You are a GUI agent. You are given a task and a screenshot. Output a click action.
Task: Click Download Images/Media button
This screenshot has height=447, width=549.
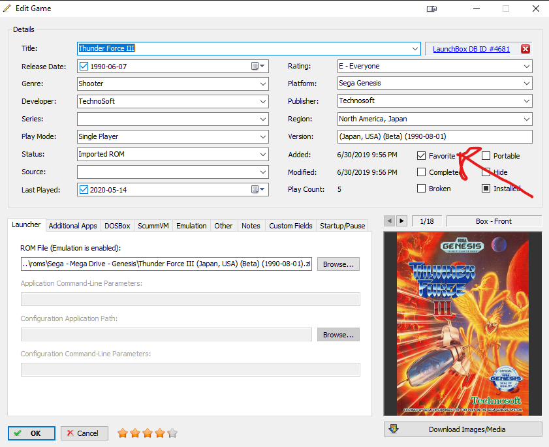click(x=463, y=429)
